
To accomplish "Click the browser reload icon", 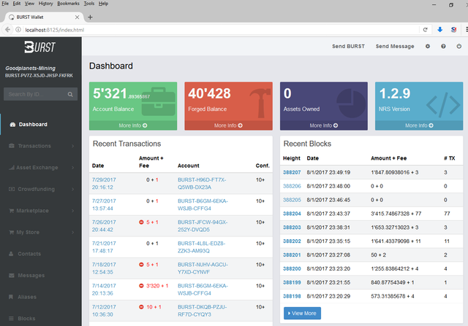I will point(426,29).
